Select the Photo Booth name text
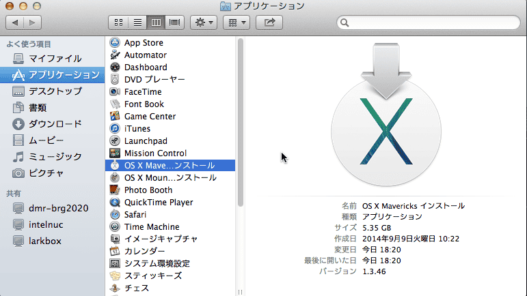The width and height of the screenshot is (527, 296). pyautogui.click(x=148, y=190)
